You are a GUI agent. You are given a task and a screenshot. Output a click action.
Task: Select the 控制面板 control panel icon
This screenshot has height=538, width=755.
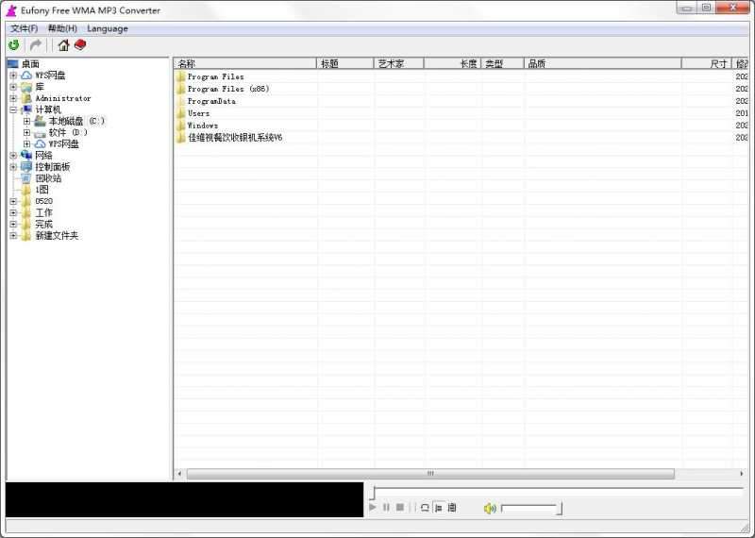tap(26, 167)
